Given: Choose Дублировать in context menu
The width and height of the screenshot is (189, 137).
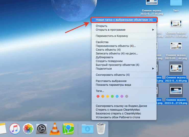Looking at the screenshot, I should tap(124, 57).
